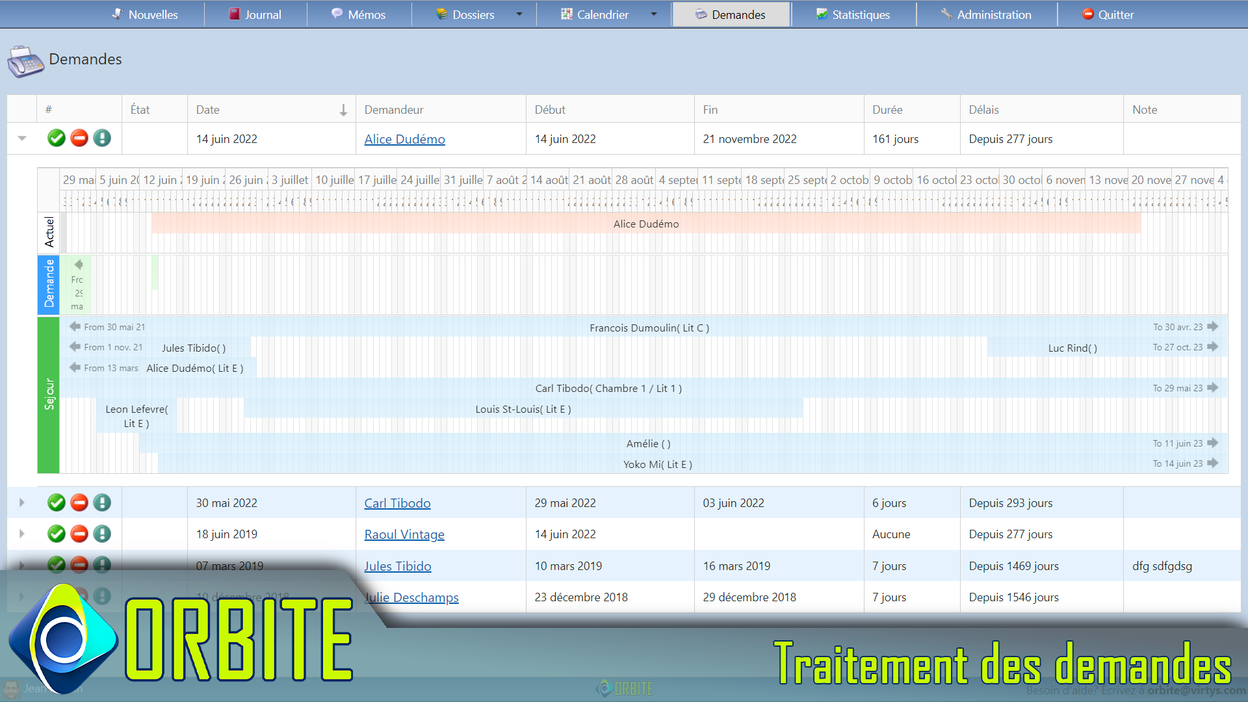Click alert icon on Alice Dudémo row
This screenshot has width=1248, height=702.
pos(102,138)
